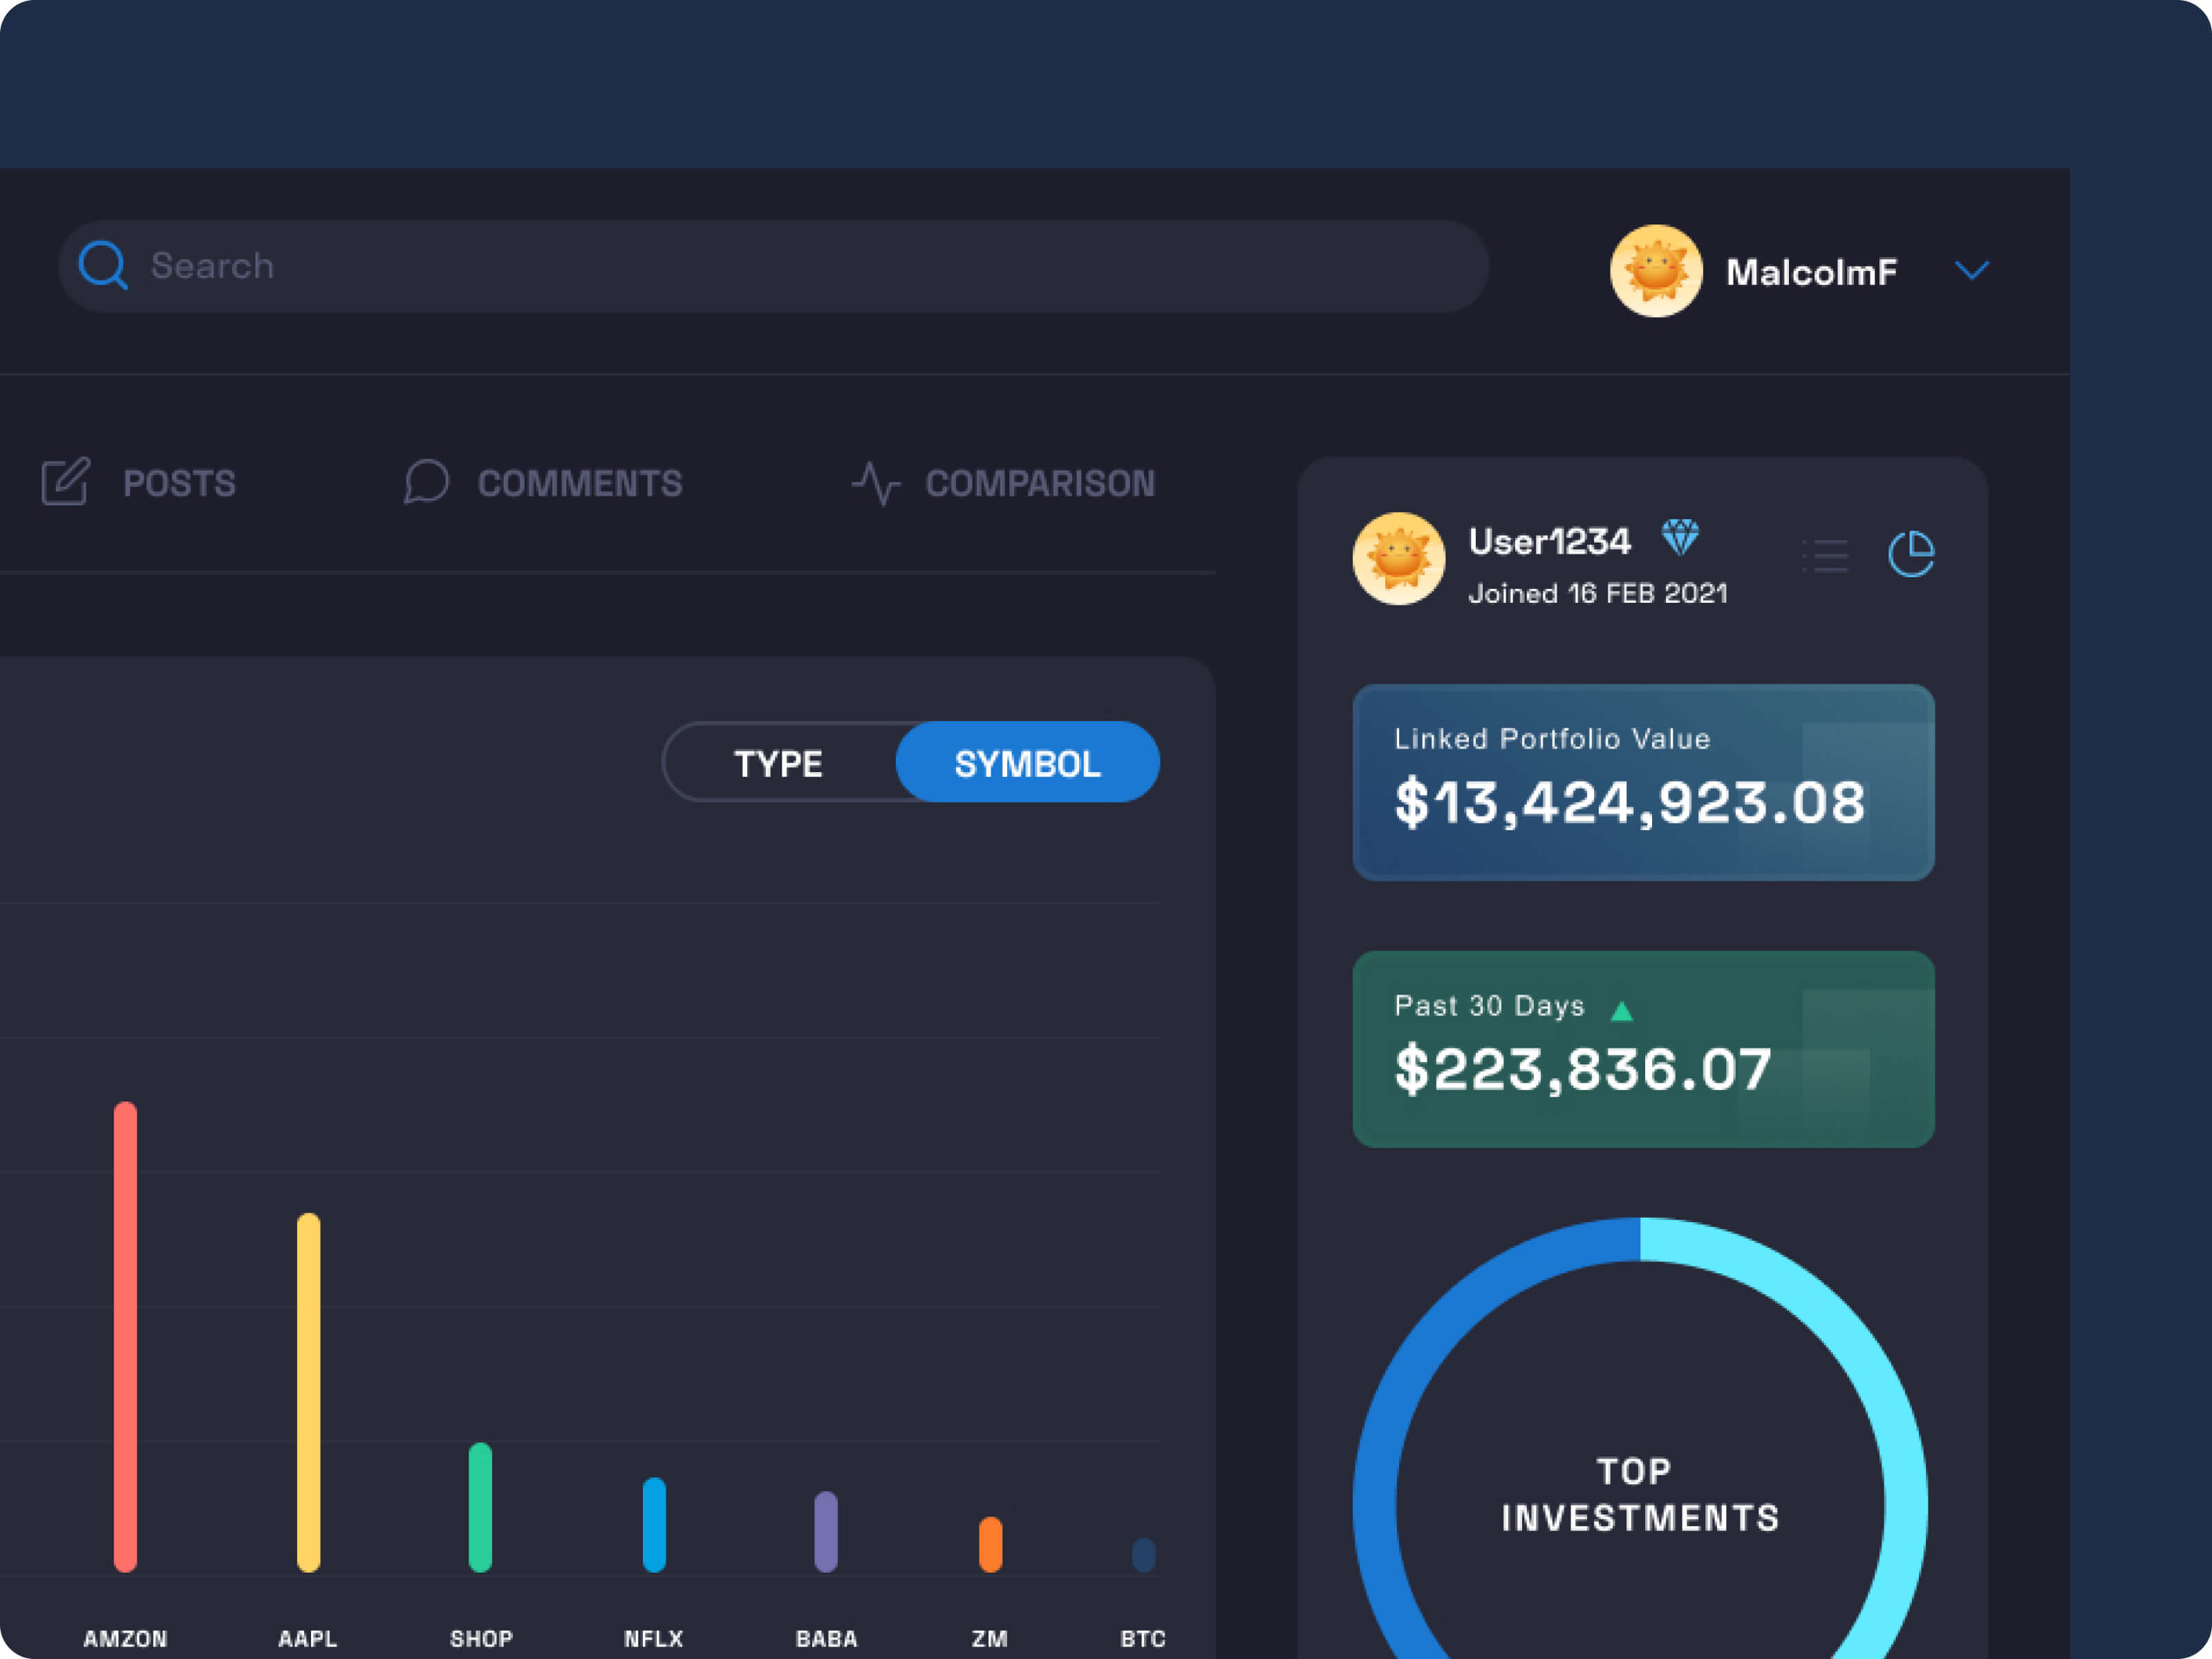Open the COMPARISON tab
The image size is (2212, 1659).
click(x=1040, y=484)
